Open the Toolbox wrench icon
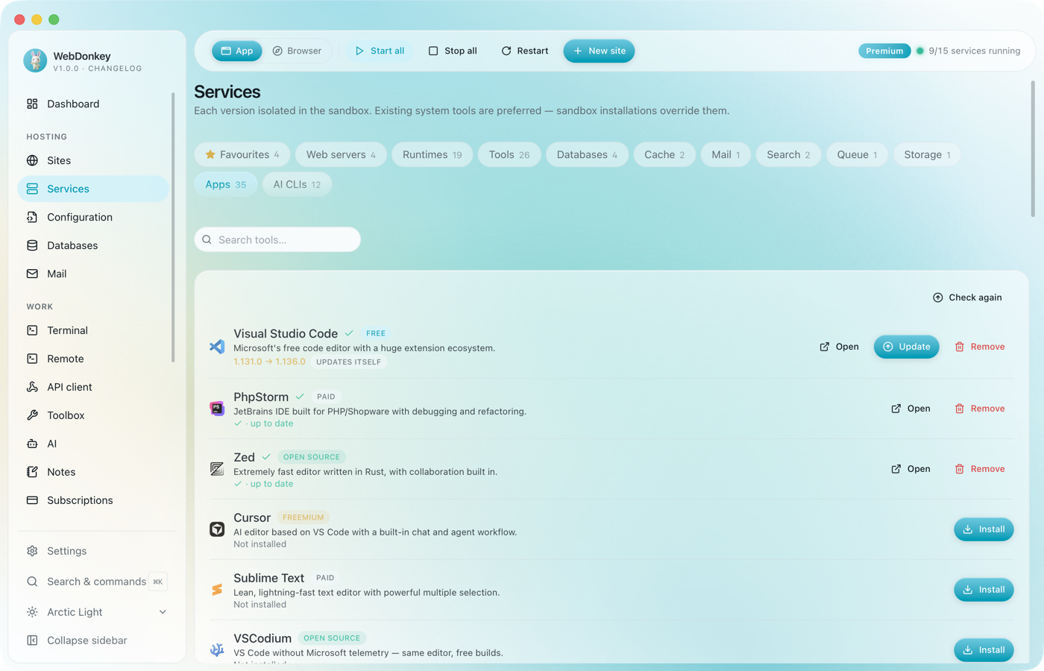Screen dimensions: 1044x671 tap(32, 415)
